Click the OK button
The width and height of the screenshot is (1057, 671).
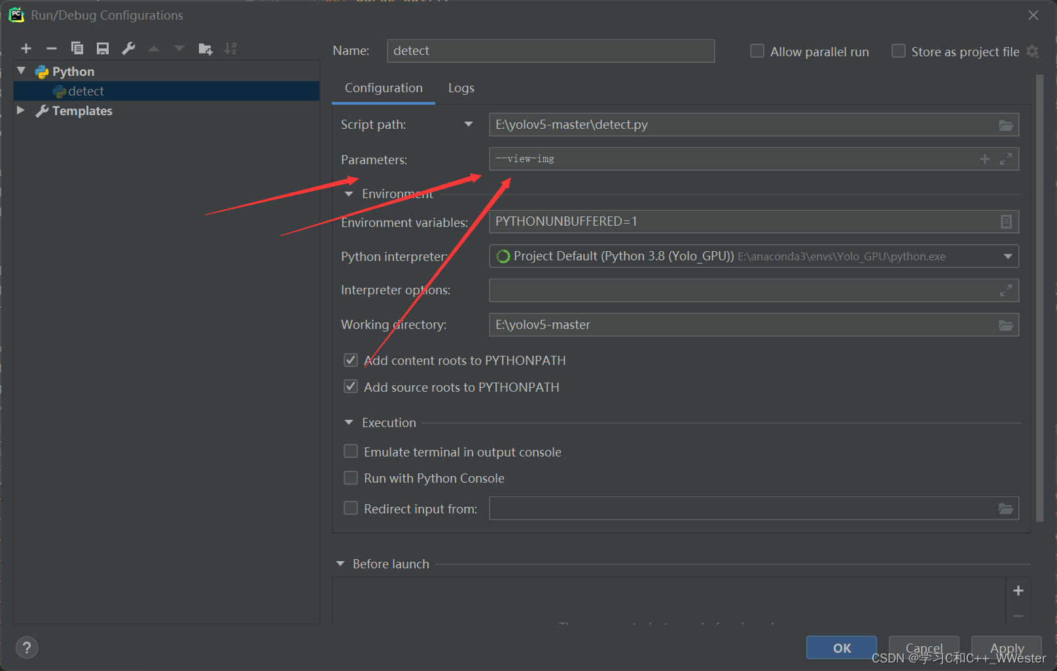[842, 647]
